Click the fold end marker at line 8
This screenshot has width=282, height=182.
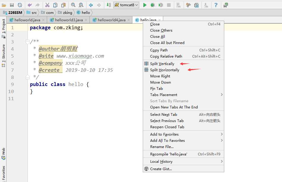coord(28,77)
